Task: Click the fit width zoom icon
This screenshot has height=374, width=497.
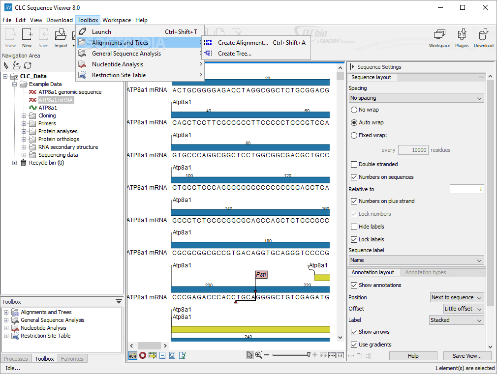Action: (332, 355)
